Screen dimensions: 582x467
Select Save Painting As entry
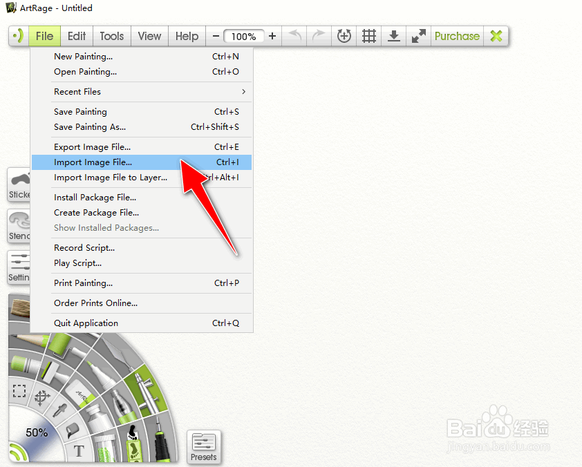pyautogui.click(x=142, y=127)
